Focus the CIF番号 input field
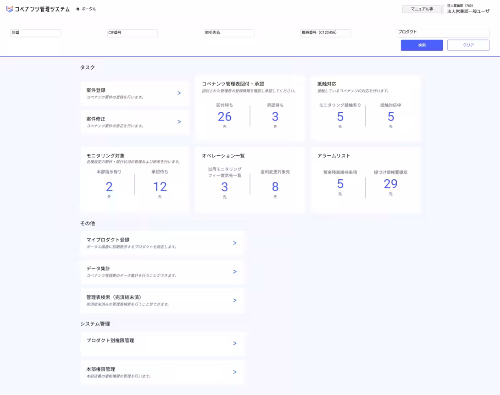Viewport: 500px width, 395px height. pos(132,33)
